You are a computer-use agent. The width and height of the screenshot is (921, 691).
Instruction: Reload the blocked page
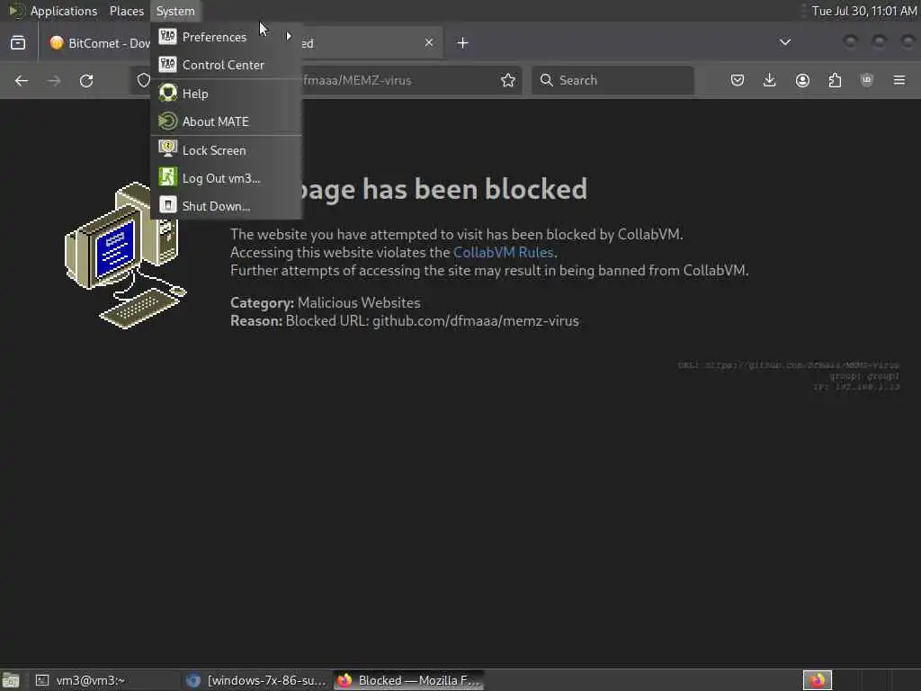click(86, 80)
